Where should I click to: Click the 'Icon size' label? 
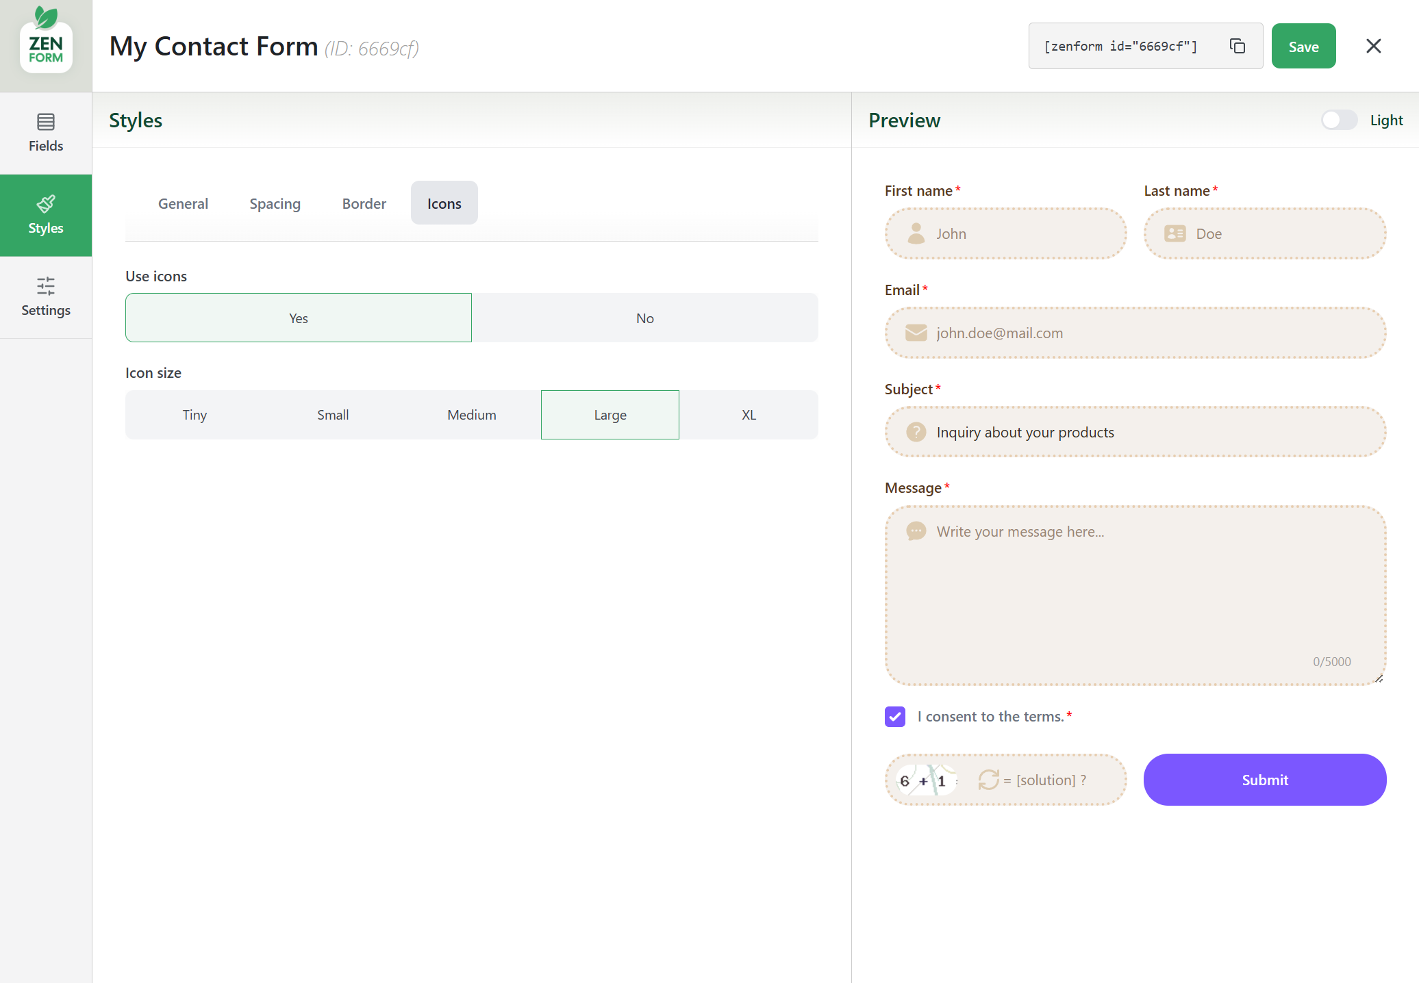pyautogui.click(x=153, y=372)
